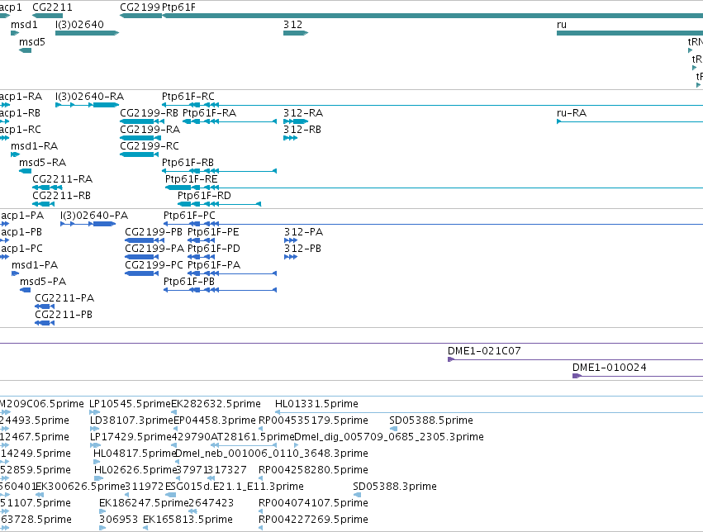
Task: Select the HL02626.5prime EST label
Action: pyautogui.click(x=135, y=470)
